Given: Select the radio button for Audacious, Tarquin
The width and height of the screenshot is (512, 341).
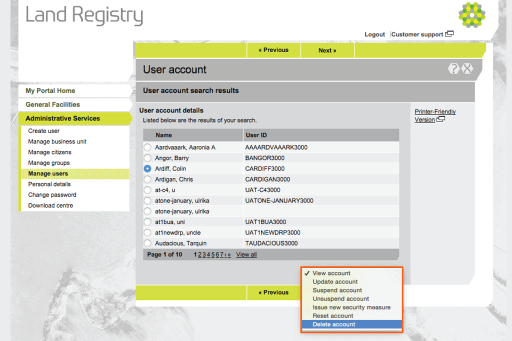Looking at the screenshot, I should pyautogui.click(x=147, y=243).
